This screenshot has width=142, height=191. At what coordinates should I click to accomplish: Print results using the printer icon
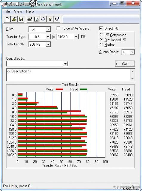tap(30, 19)
